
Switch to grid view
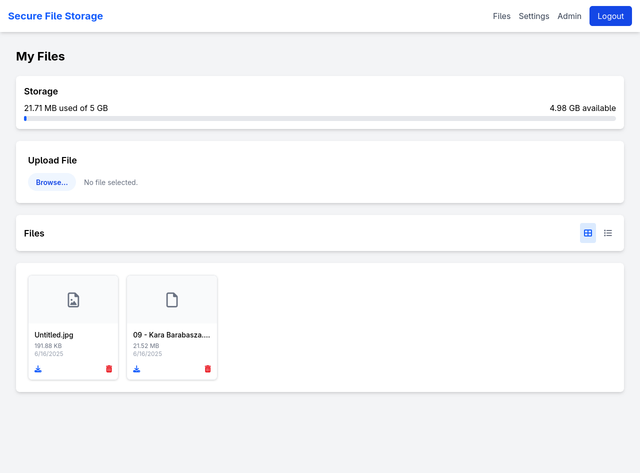click(588, 233)
